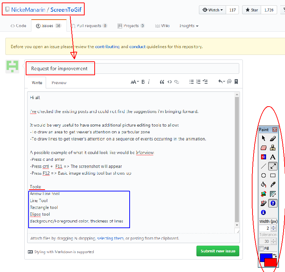Select the clone stamp tool
This screenshot has width=285, height=272.
[272, 148]
